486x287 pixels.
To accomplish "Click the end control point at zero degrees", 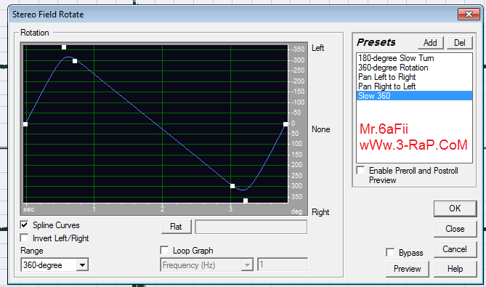I will coord(285,124).
